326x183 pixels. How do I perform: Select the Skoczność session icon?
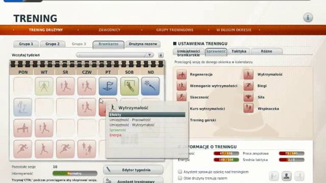pyautogui.click(x=181, y=97)
